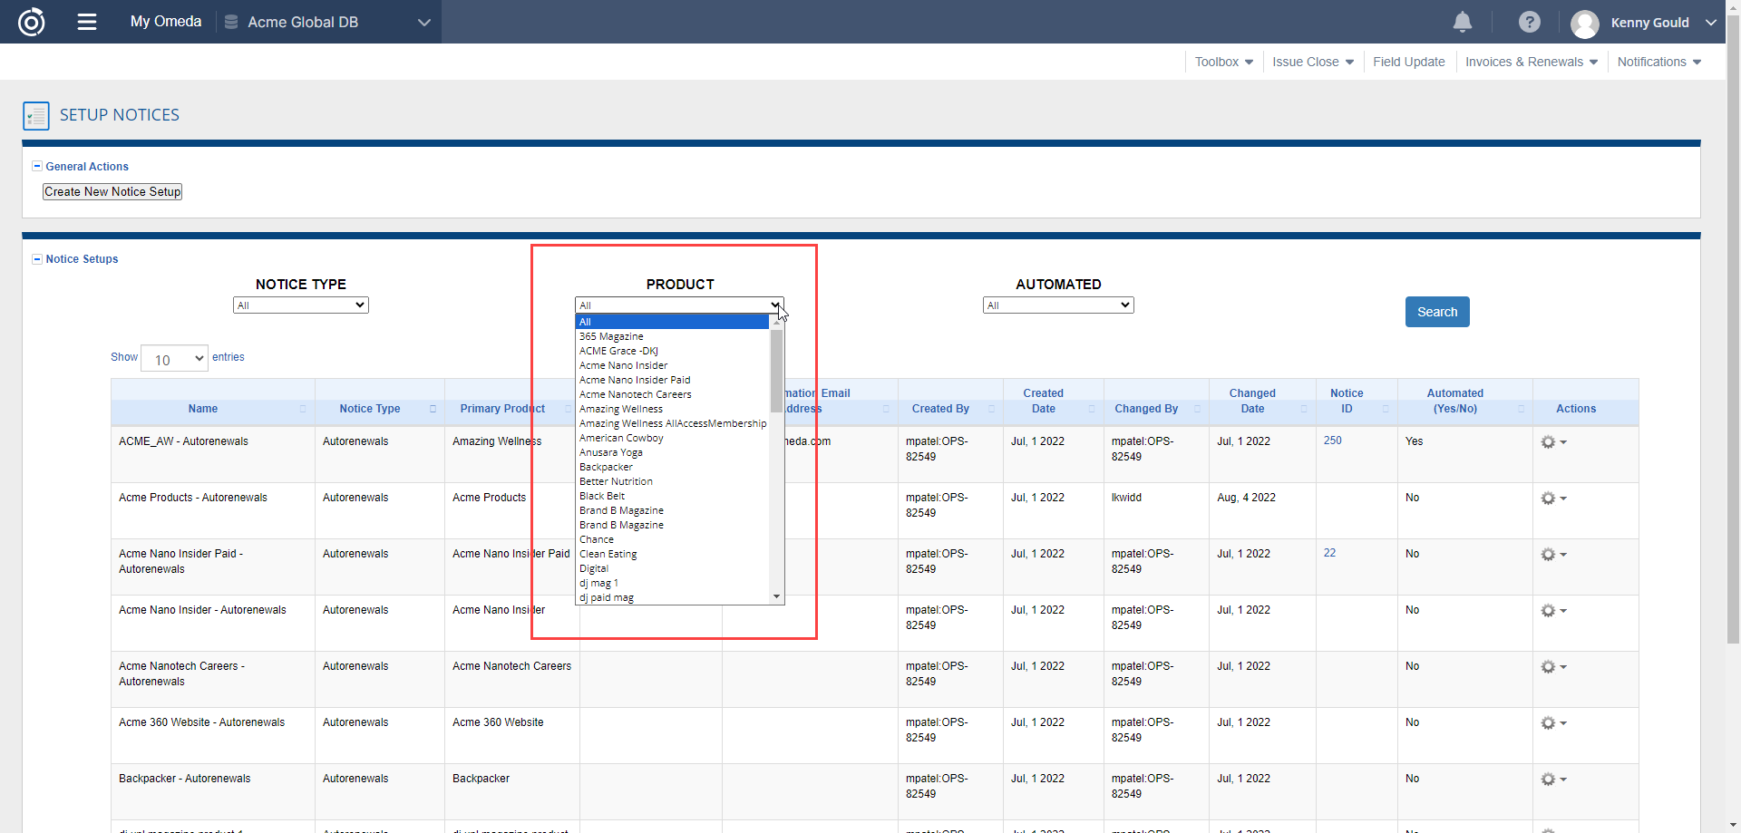Change the Show entries count dropdown

175,359
